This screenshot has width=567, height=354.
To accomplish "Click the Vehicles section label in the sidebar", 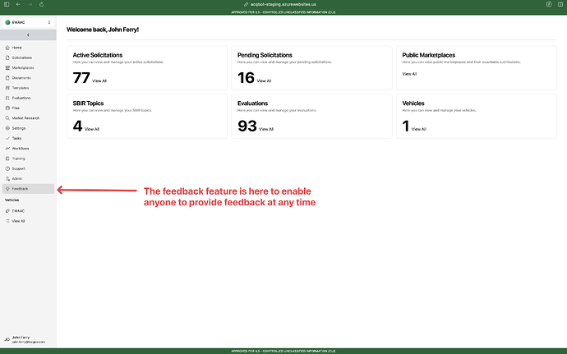I will click(x=12, y=200).
